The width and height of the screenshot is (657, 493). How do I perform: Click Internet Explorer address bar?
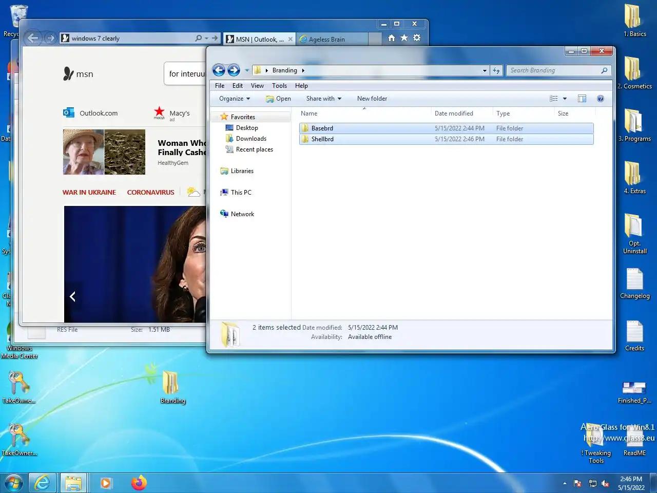coord(128,39)
